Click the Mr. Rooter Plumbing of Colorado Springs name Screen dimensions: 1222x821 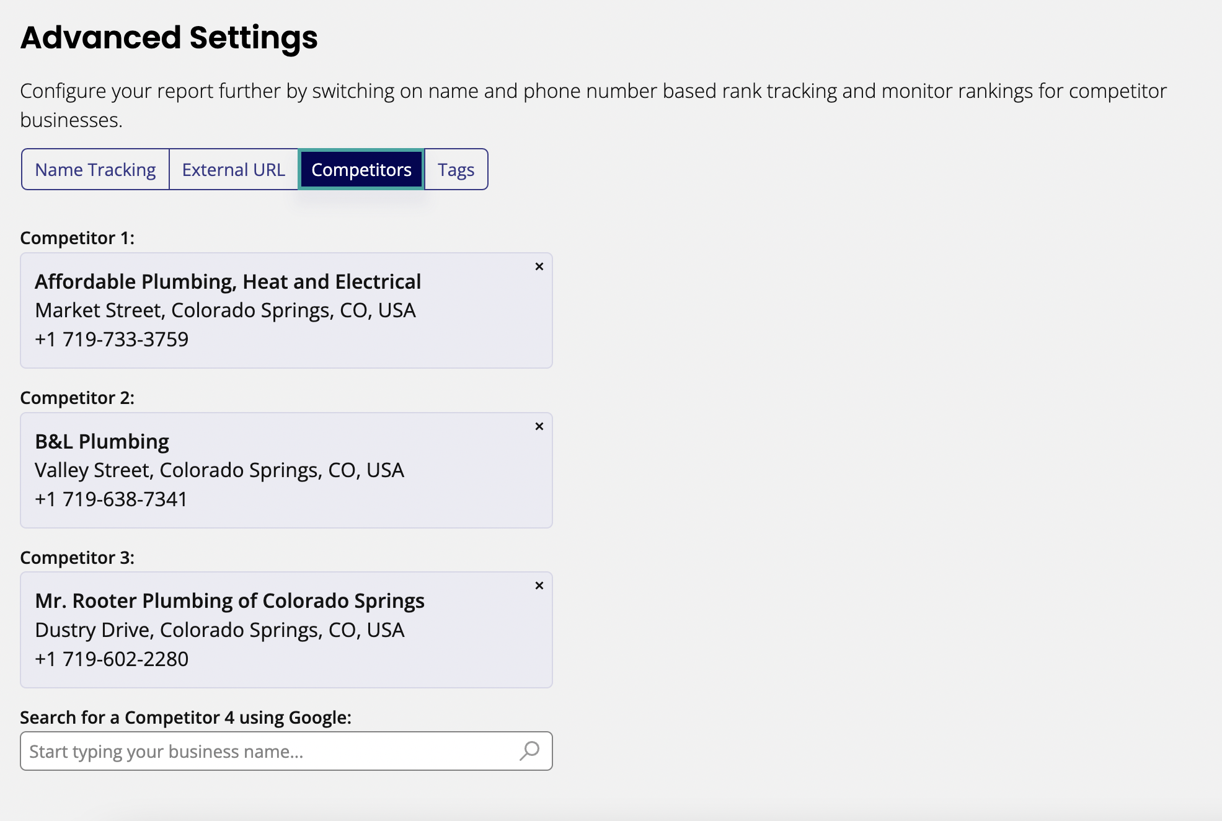(230, 600)
